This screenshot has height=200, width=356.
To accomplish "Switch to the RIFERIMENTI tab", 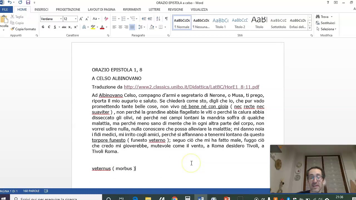I will coord(132,9).
